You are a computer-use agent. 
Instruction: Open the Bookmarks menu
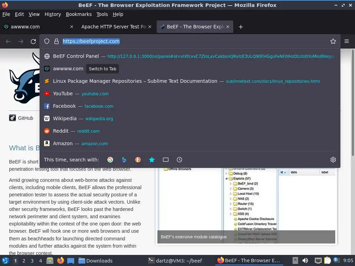click(79, 14)
